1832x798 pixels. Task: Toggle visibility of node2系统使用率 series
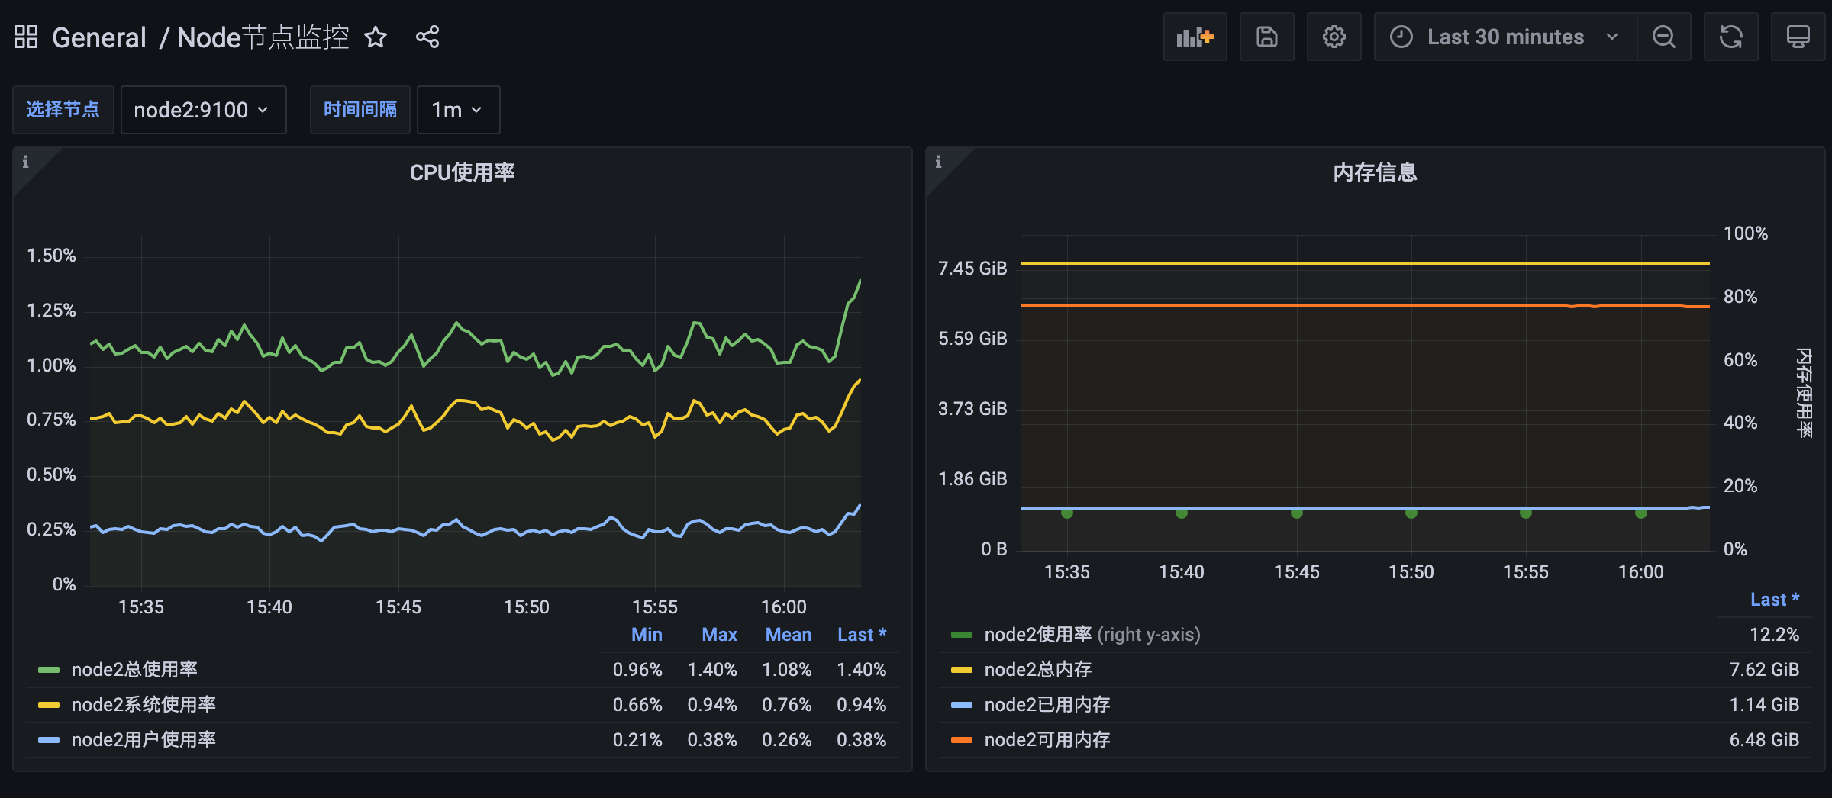143,704
